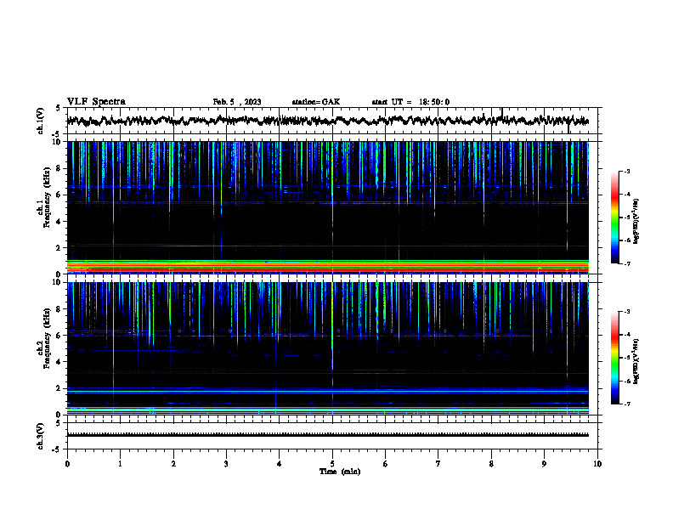Click the -3 label on ch.1 color scale
This screenshot has width=673, height=520.
[627, 171]
